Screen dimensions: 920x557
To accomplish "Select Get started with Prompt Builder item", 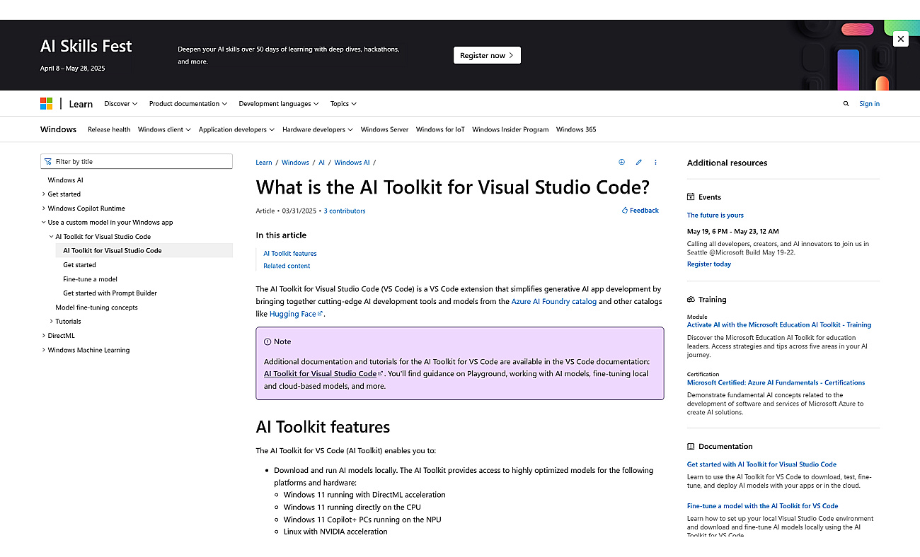I will click(x=110, y=293).
